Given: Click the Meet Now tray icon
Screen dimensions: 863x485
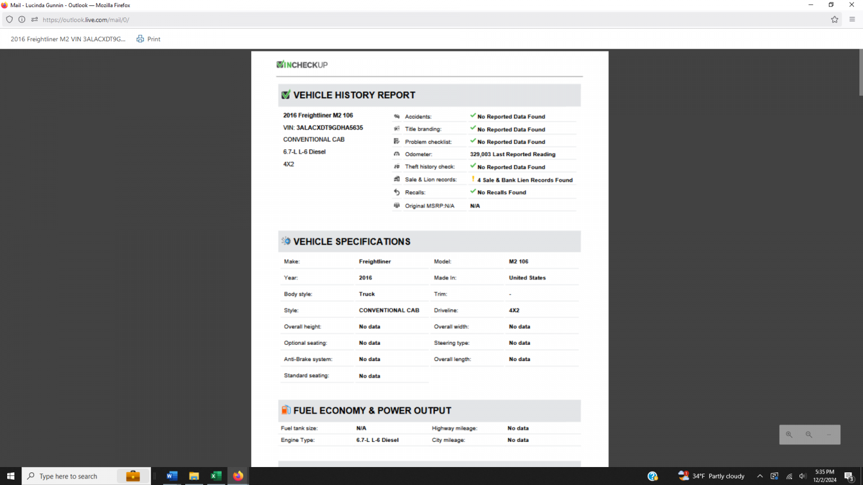Looking at the screenshot, I should [x=774, y=476].
